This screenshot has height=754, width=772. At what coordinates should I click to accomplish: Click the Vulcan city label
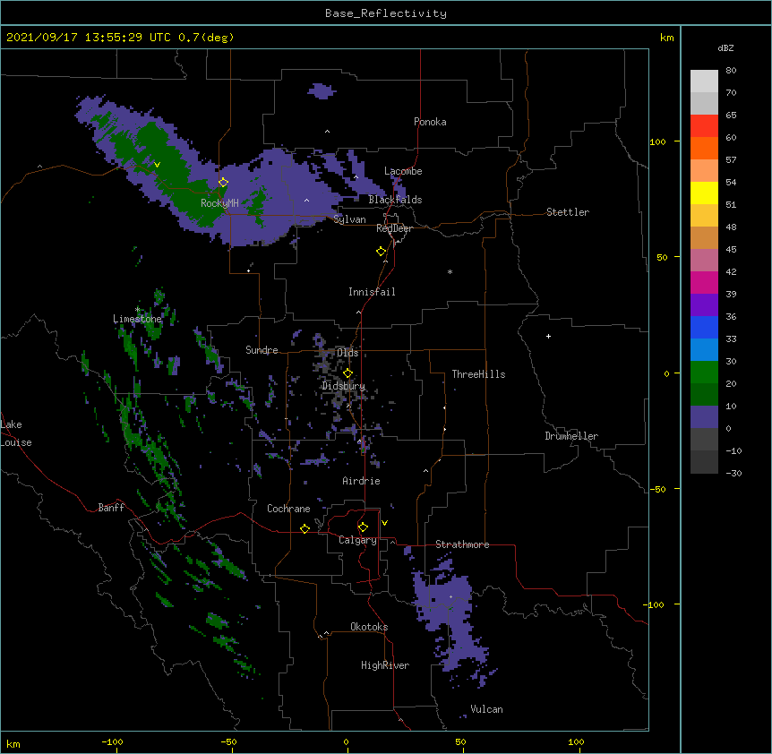(x=486, y=709)
